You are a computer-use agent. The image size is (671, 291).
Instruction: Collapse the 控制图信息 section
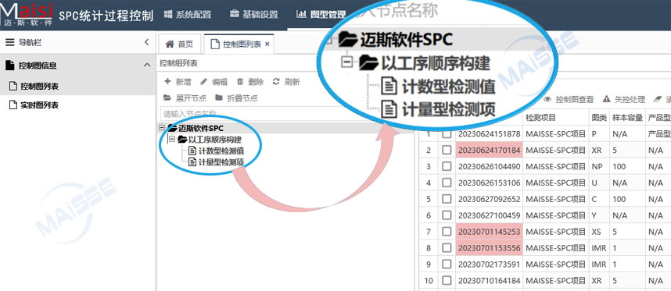[147, 66]
